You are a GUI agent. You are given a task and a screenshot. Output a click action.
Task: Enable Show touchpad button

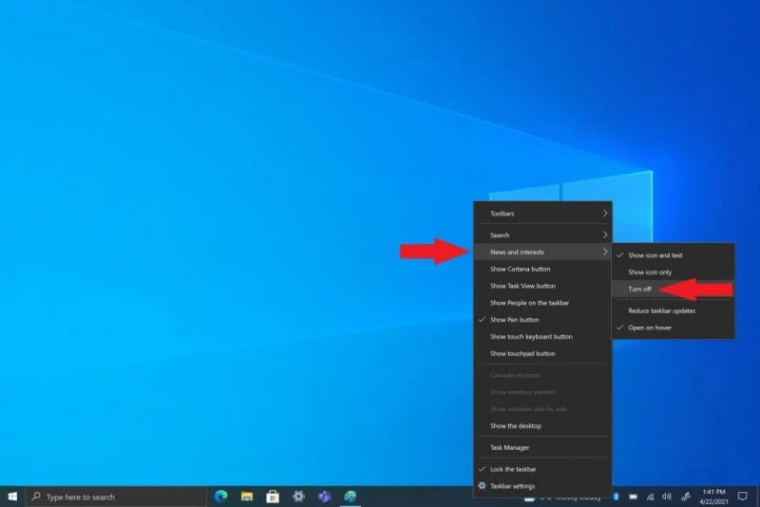tap(542, 353)
